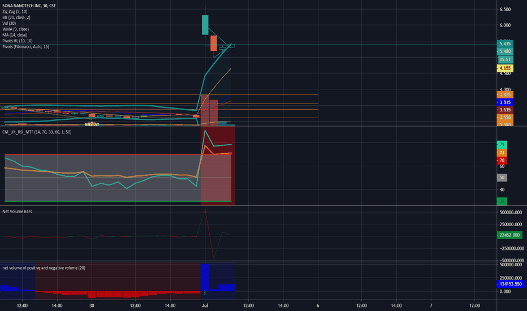Screen dimensions: 527x311
Task: Click the green 22452.000 net volume tag
Action: tap(509, 235)
